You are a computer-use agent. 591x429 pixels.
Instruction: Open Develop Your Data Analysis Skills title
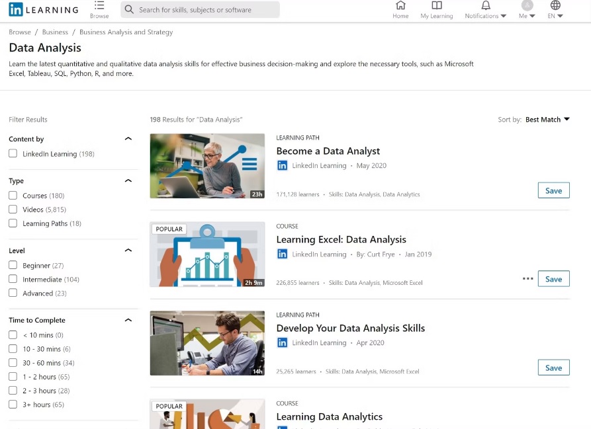pos(350,328)
